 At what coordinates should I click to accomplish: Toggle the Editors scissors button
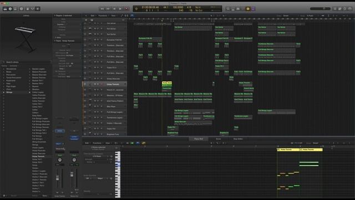(x=38, y=9)
